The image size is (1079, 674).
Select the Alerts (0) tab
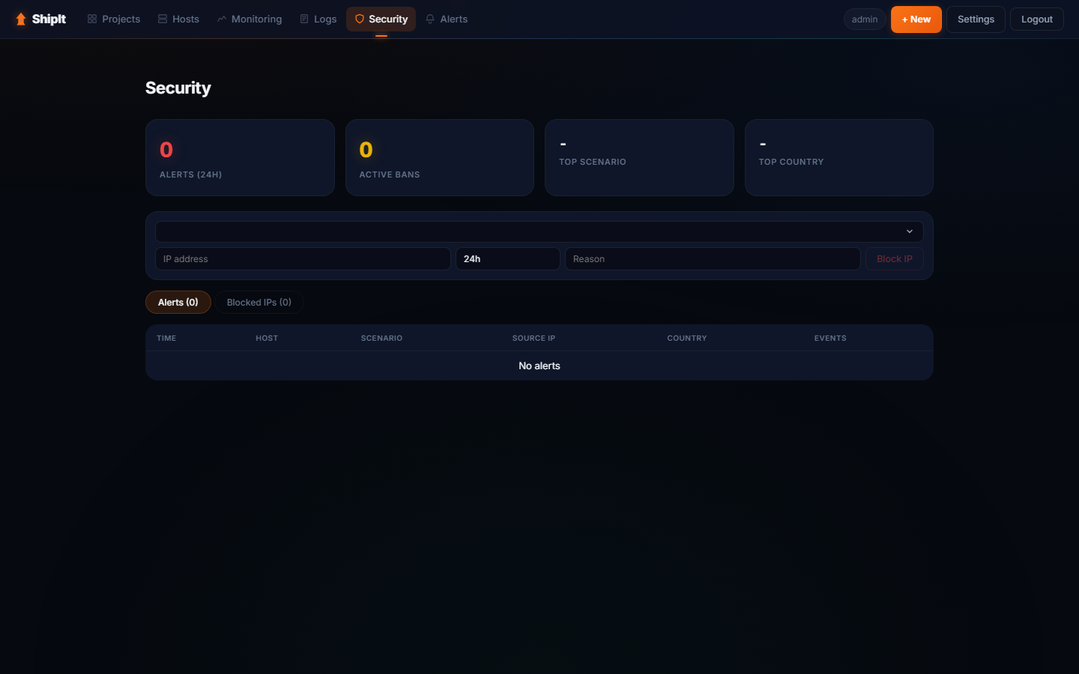[178, 303]
